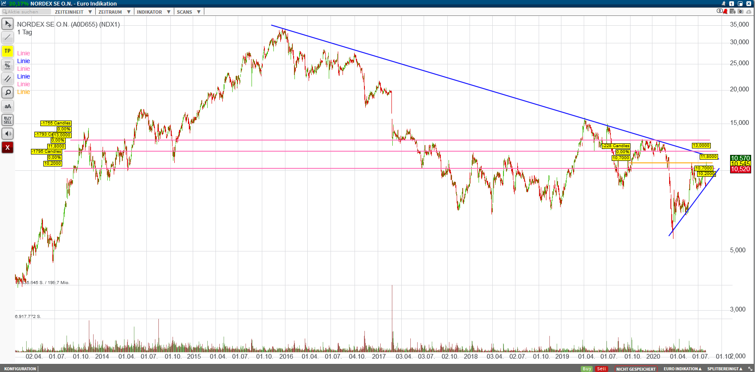
Task: Click the detach window icon in title bar
Action: tap(740, 3)
